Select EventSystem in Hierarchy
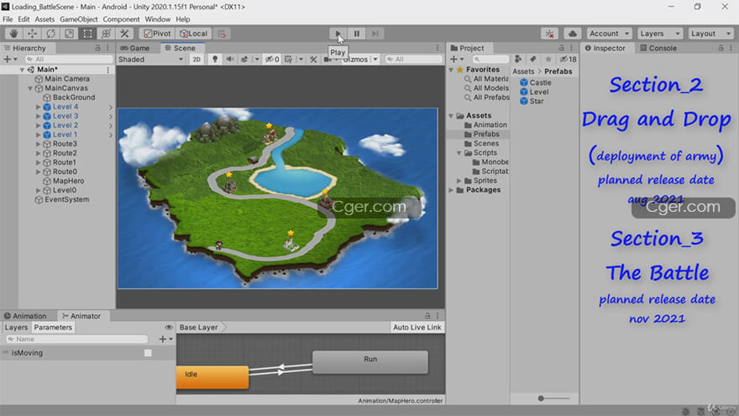The height and width of the screenshot is (416, 739). [66, 199]
